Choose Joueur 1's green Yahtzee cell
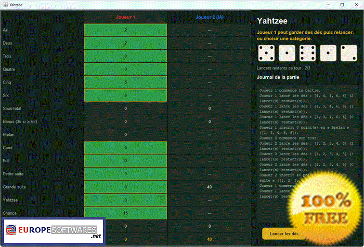 [126, 200]
